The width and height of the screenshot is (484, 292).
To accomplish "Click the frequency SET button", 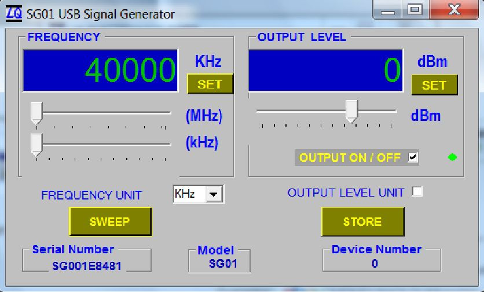I will (210, 84).
